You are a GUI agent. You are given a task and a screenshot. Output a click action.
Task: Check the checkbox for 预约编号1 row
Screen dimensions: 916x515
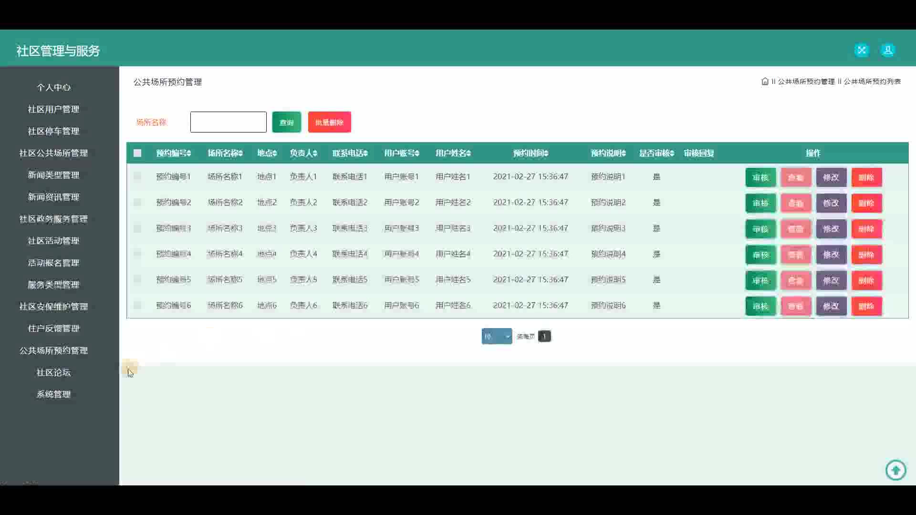[137, 176]
